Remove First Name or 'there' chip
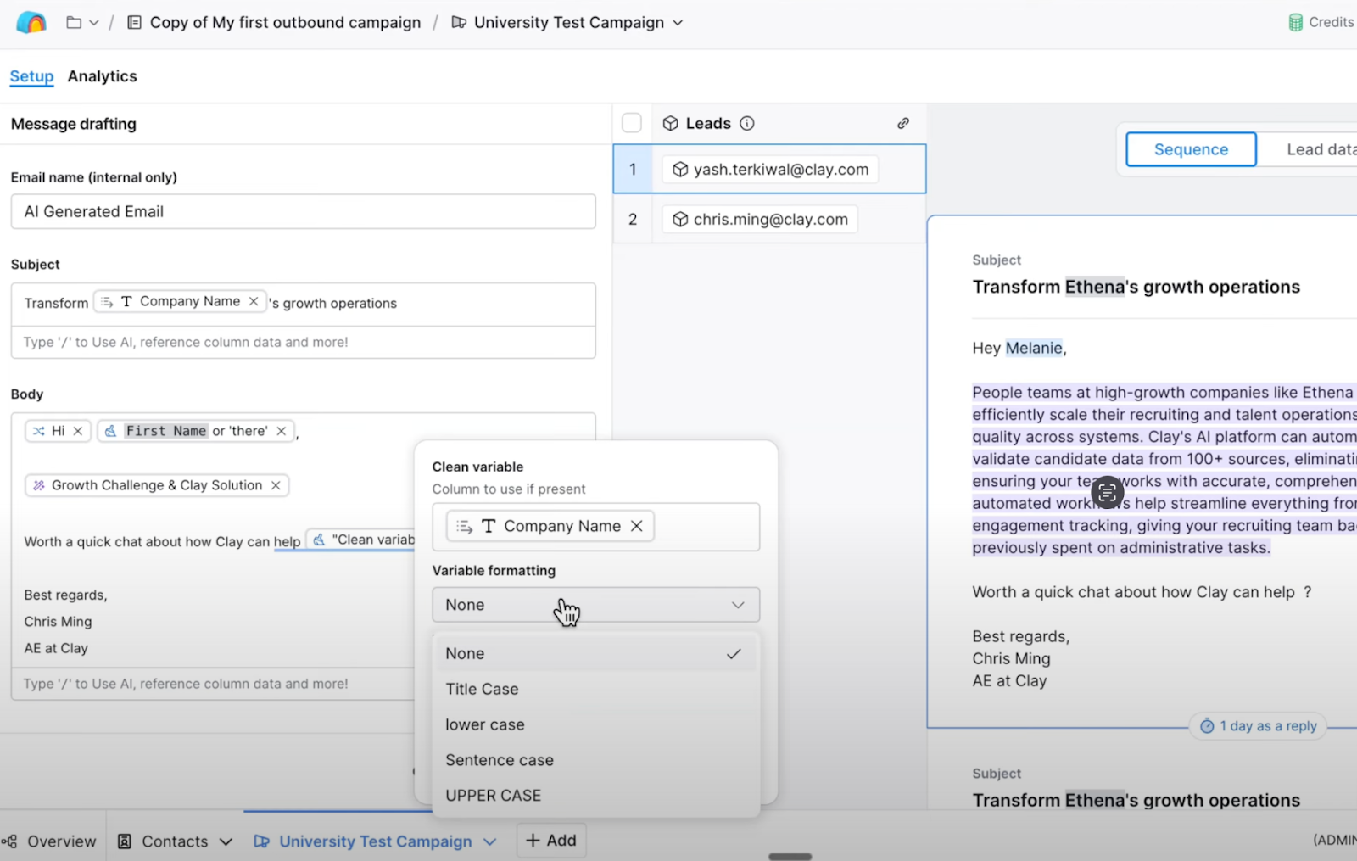This screenshot has height=861, width=1357. tap(281, 431)
